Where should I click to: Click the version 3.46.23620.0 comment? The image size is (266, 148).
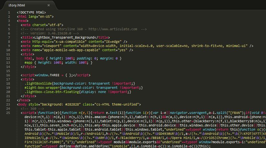50,33
